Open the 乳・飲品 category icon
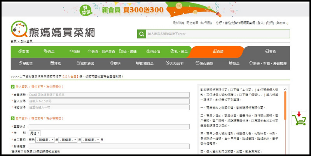 (x=172, y=51)
